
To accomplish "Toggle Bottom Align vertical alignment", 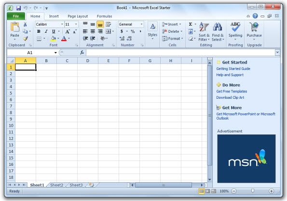I will coord(100,24).
